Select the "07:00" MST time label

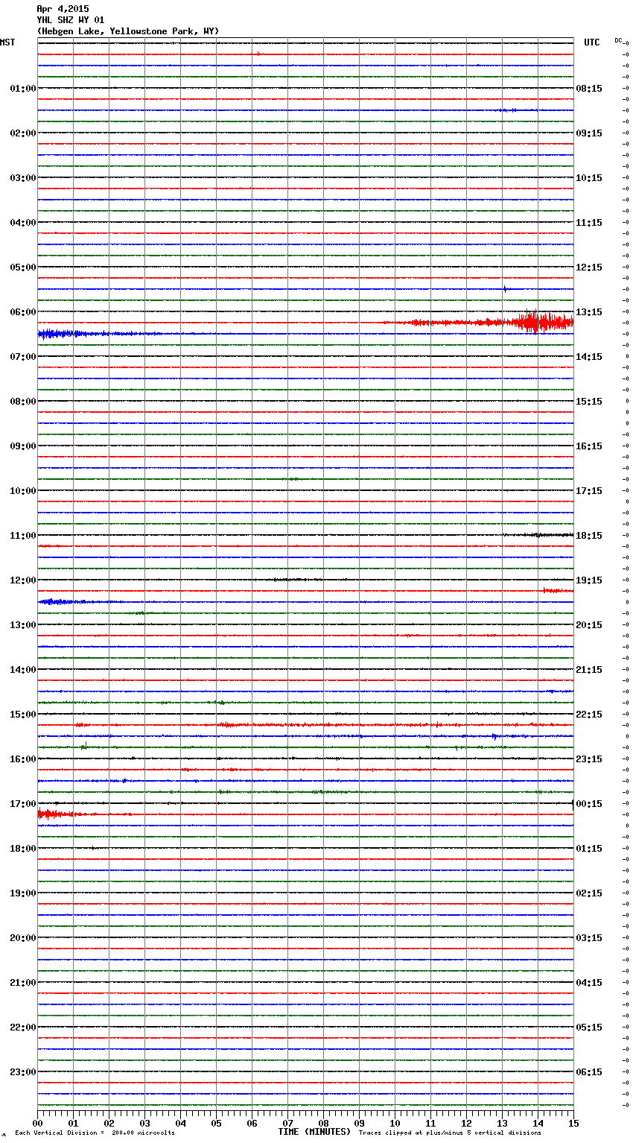pos(23,357)
